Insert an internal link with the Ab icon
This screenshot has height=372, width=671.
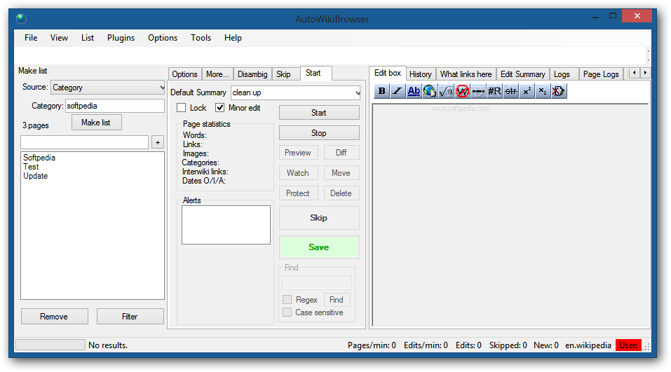[x=414, y=91]
